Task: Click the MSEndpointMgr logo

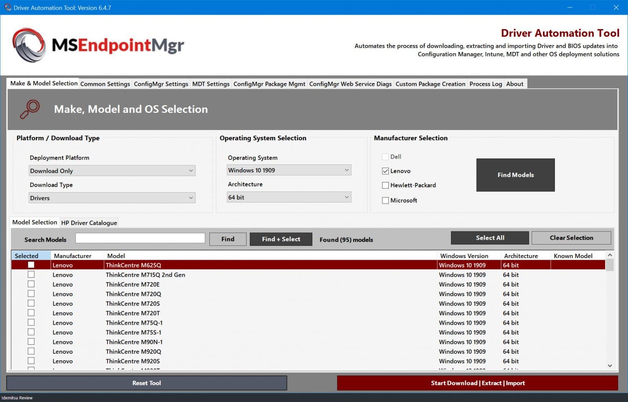Action: (98, 45)
